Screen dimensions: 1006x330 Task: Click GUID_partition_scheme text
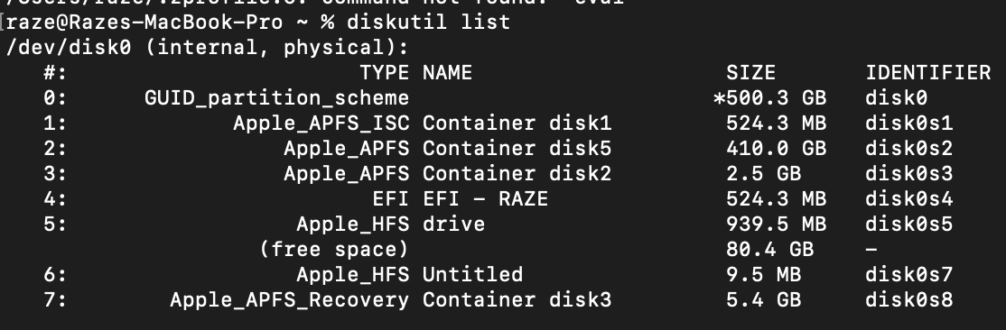pyautogui.click(x=276, y=98)
